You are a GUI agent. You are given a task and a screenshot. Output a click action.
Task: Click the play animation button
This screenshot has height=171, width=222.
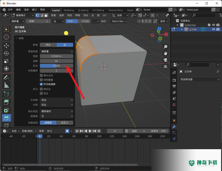pyautogui.click(x=90, y=131)
